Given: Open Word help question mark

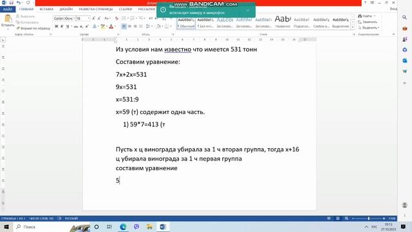Looking at the screenshot, I should coord(365,3).
